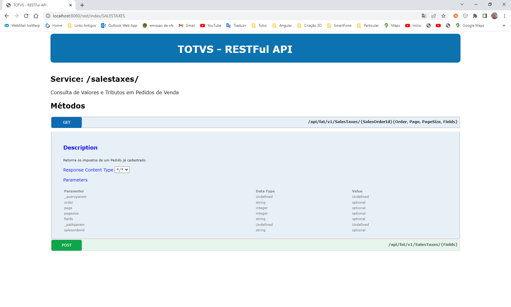Close the TOTVS - RESTFul API tab
This screenshot has height=307, width=511.
coord(71,5)
